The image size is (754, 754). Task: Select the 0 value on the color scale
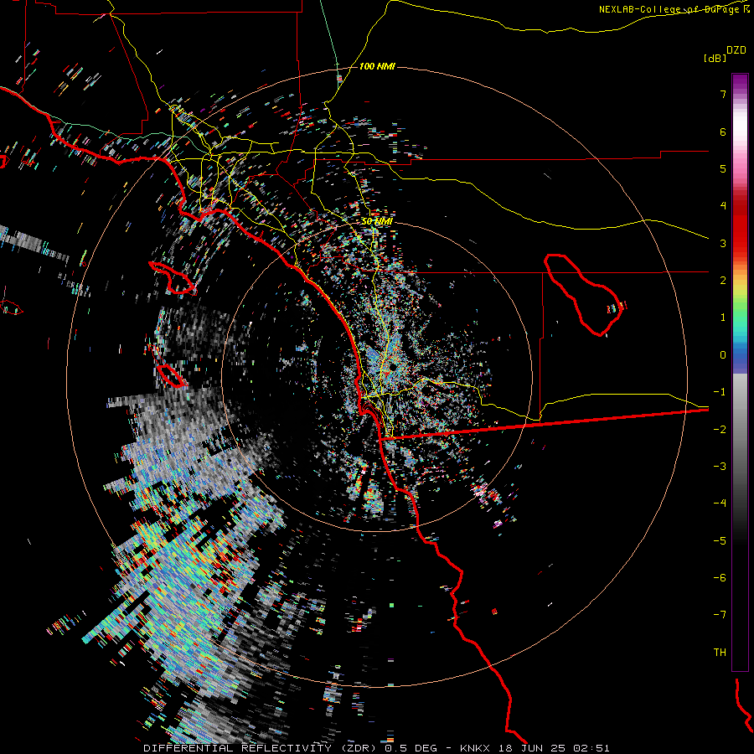[723, 355]
